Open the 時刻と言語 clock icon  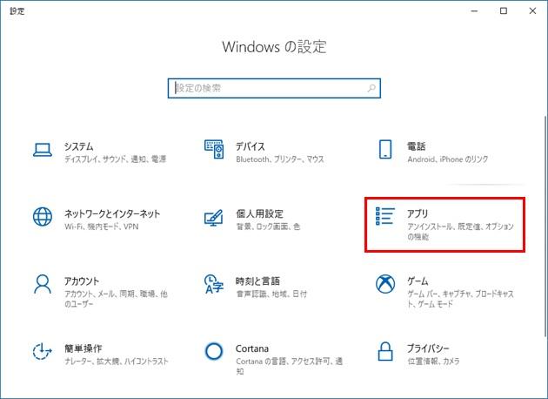pos(214,284)
